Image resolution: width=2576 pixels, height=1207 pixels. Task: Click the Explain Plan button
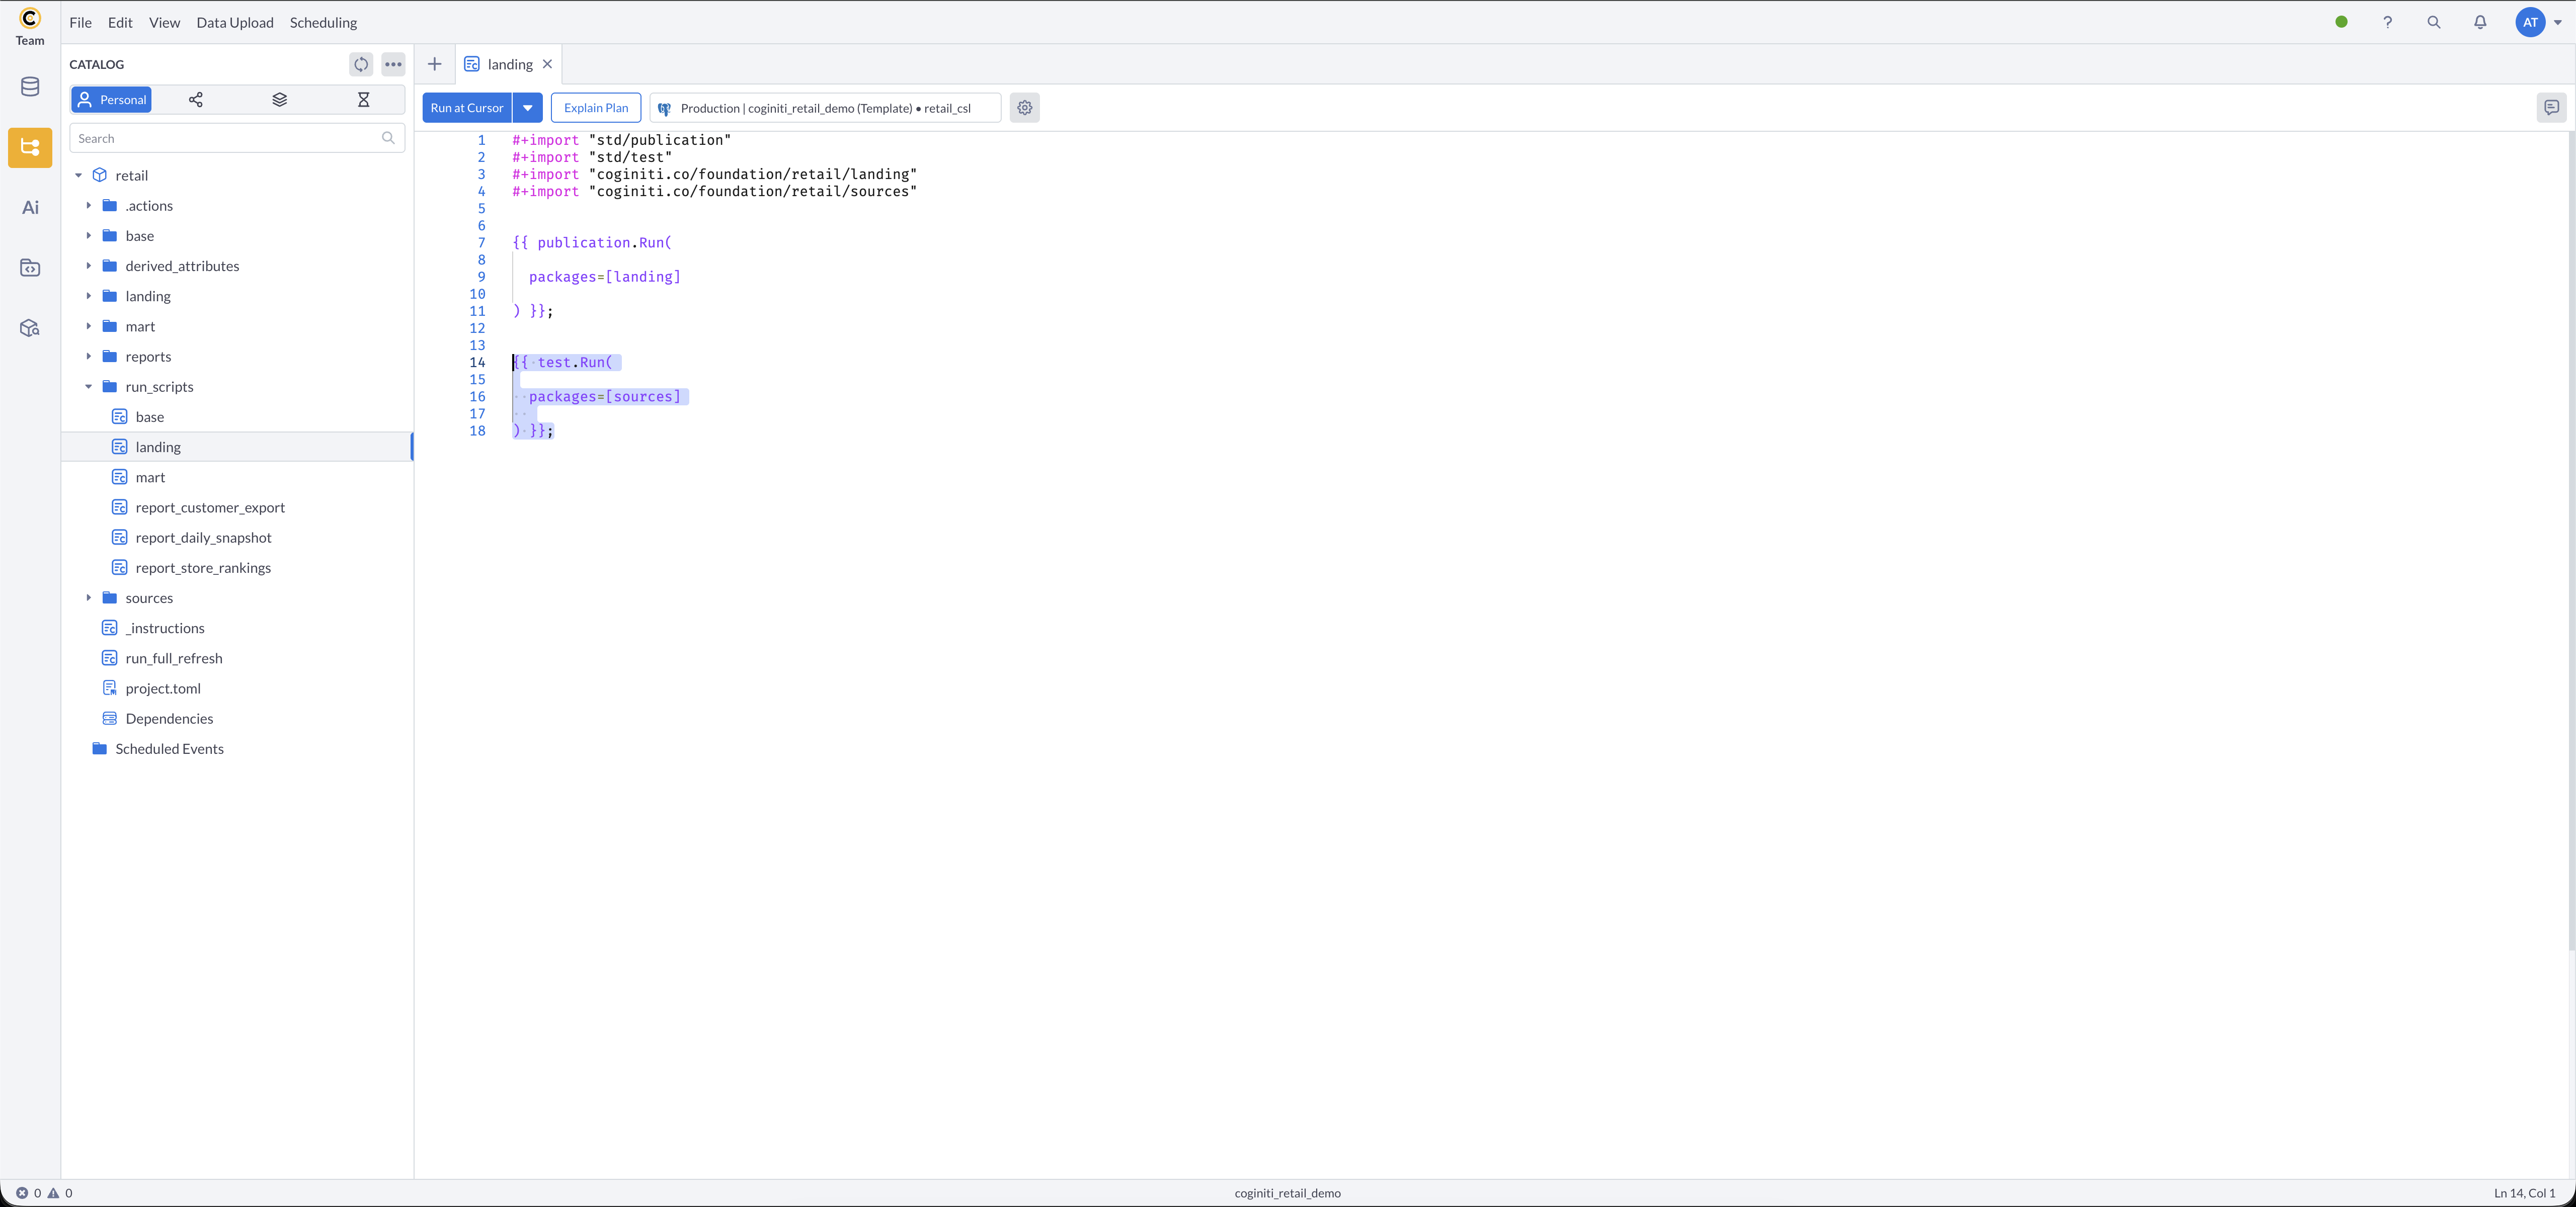pyautogui.click(x=595, y=108)
